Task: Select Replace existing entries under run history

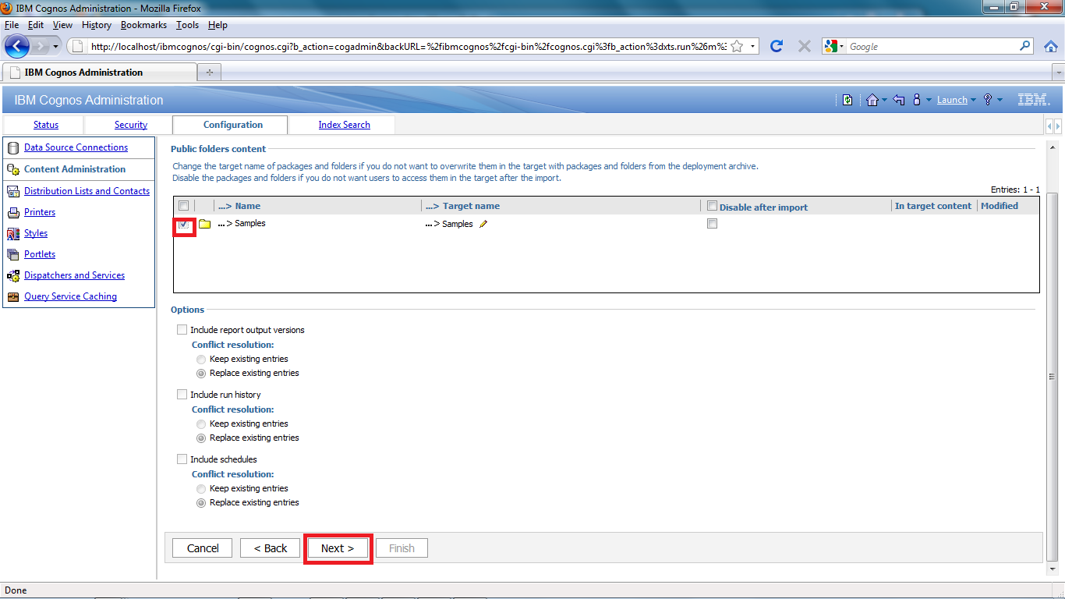Action: point(201,438)
